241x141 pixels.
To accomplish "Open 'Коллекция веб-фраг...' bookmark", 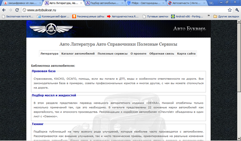I will click(53, 17).
